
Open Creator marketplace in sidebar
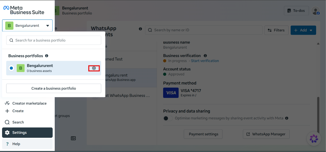click(x=27, y=103)
